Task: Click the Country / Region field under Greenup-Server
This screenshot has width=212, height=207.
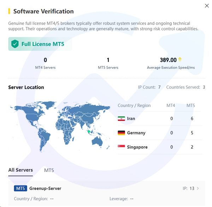Action: pyautogui.click(x=34, y=199)
